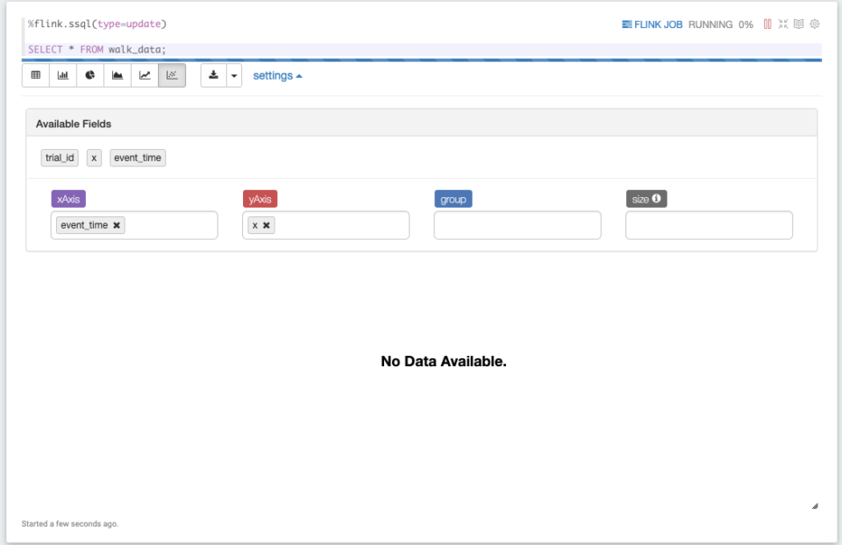Select the trial_id available field
Viewport: 842px width, 545px height.
tap(59, 158)
